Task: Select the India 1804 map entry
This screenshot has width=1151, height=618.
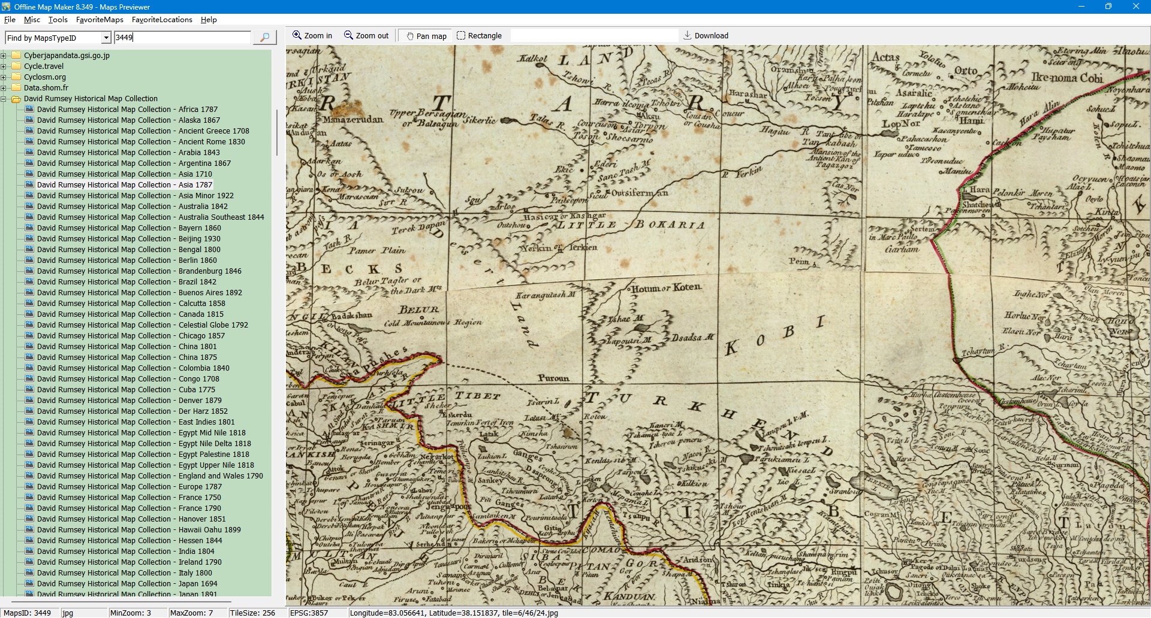Action: (125, 552)
